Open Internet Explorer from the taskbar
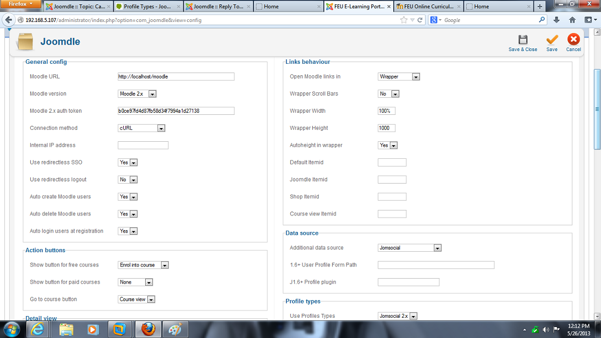Image resolution: width=601 pixels, height=338 pixels. (x=37, y=329)
